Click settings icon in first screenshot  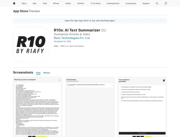(60, 80)
